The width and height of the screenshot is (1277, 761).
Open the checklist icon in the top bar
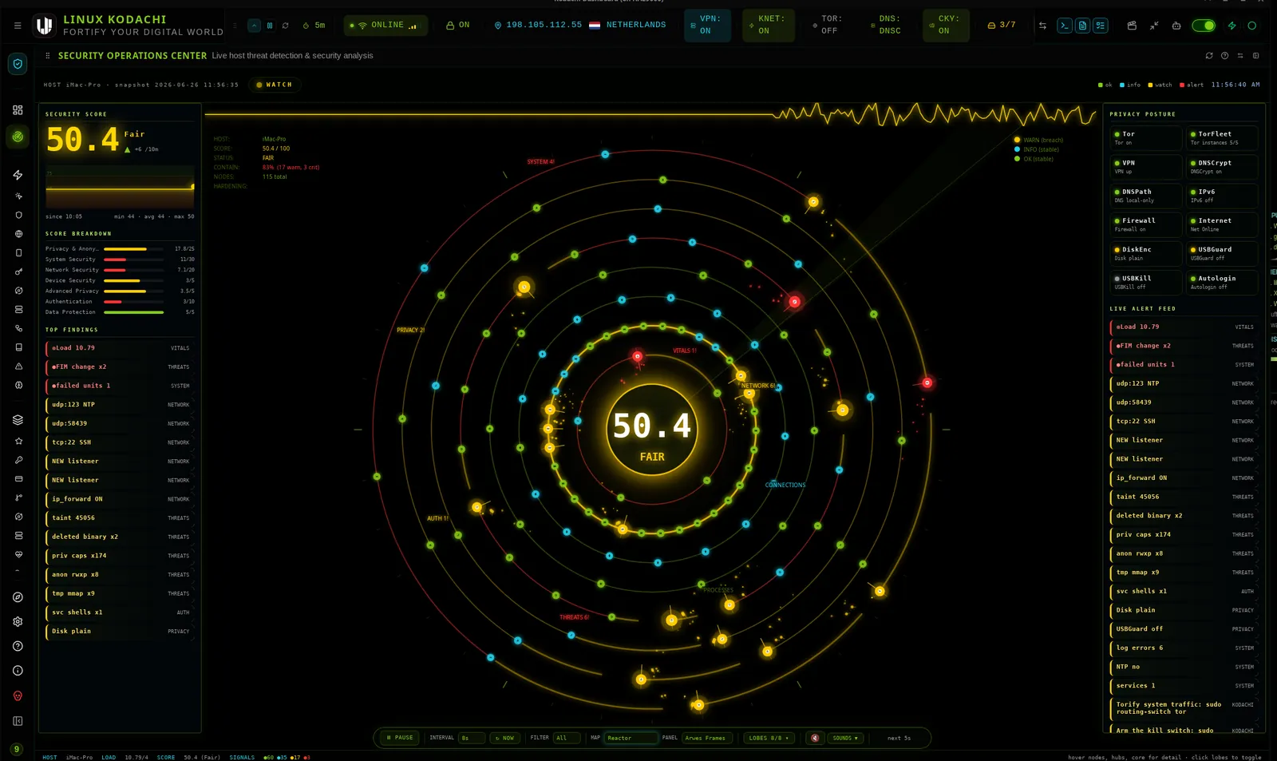(1101, 26)
